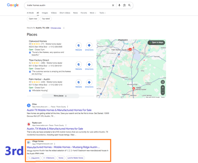The height and width of the screenshot is (163, 198).
Task: Open the Oakwood Homes place listing
Action: (x=38, y=41)
